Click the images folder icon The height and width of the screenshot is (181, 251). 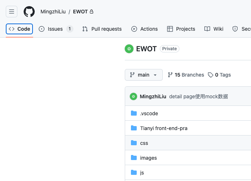(x=134, y=158)
